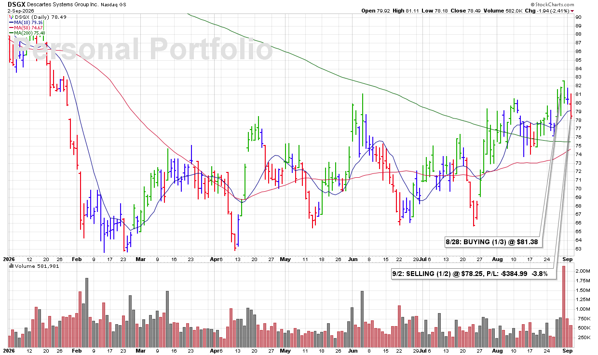Click the Volume 581,981 legend label
The height and width of the screenshot is (355, 598).
pyautogui.click(x=37, y=266)
